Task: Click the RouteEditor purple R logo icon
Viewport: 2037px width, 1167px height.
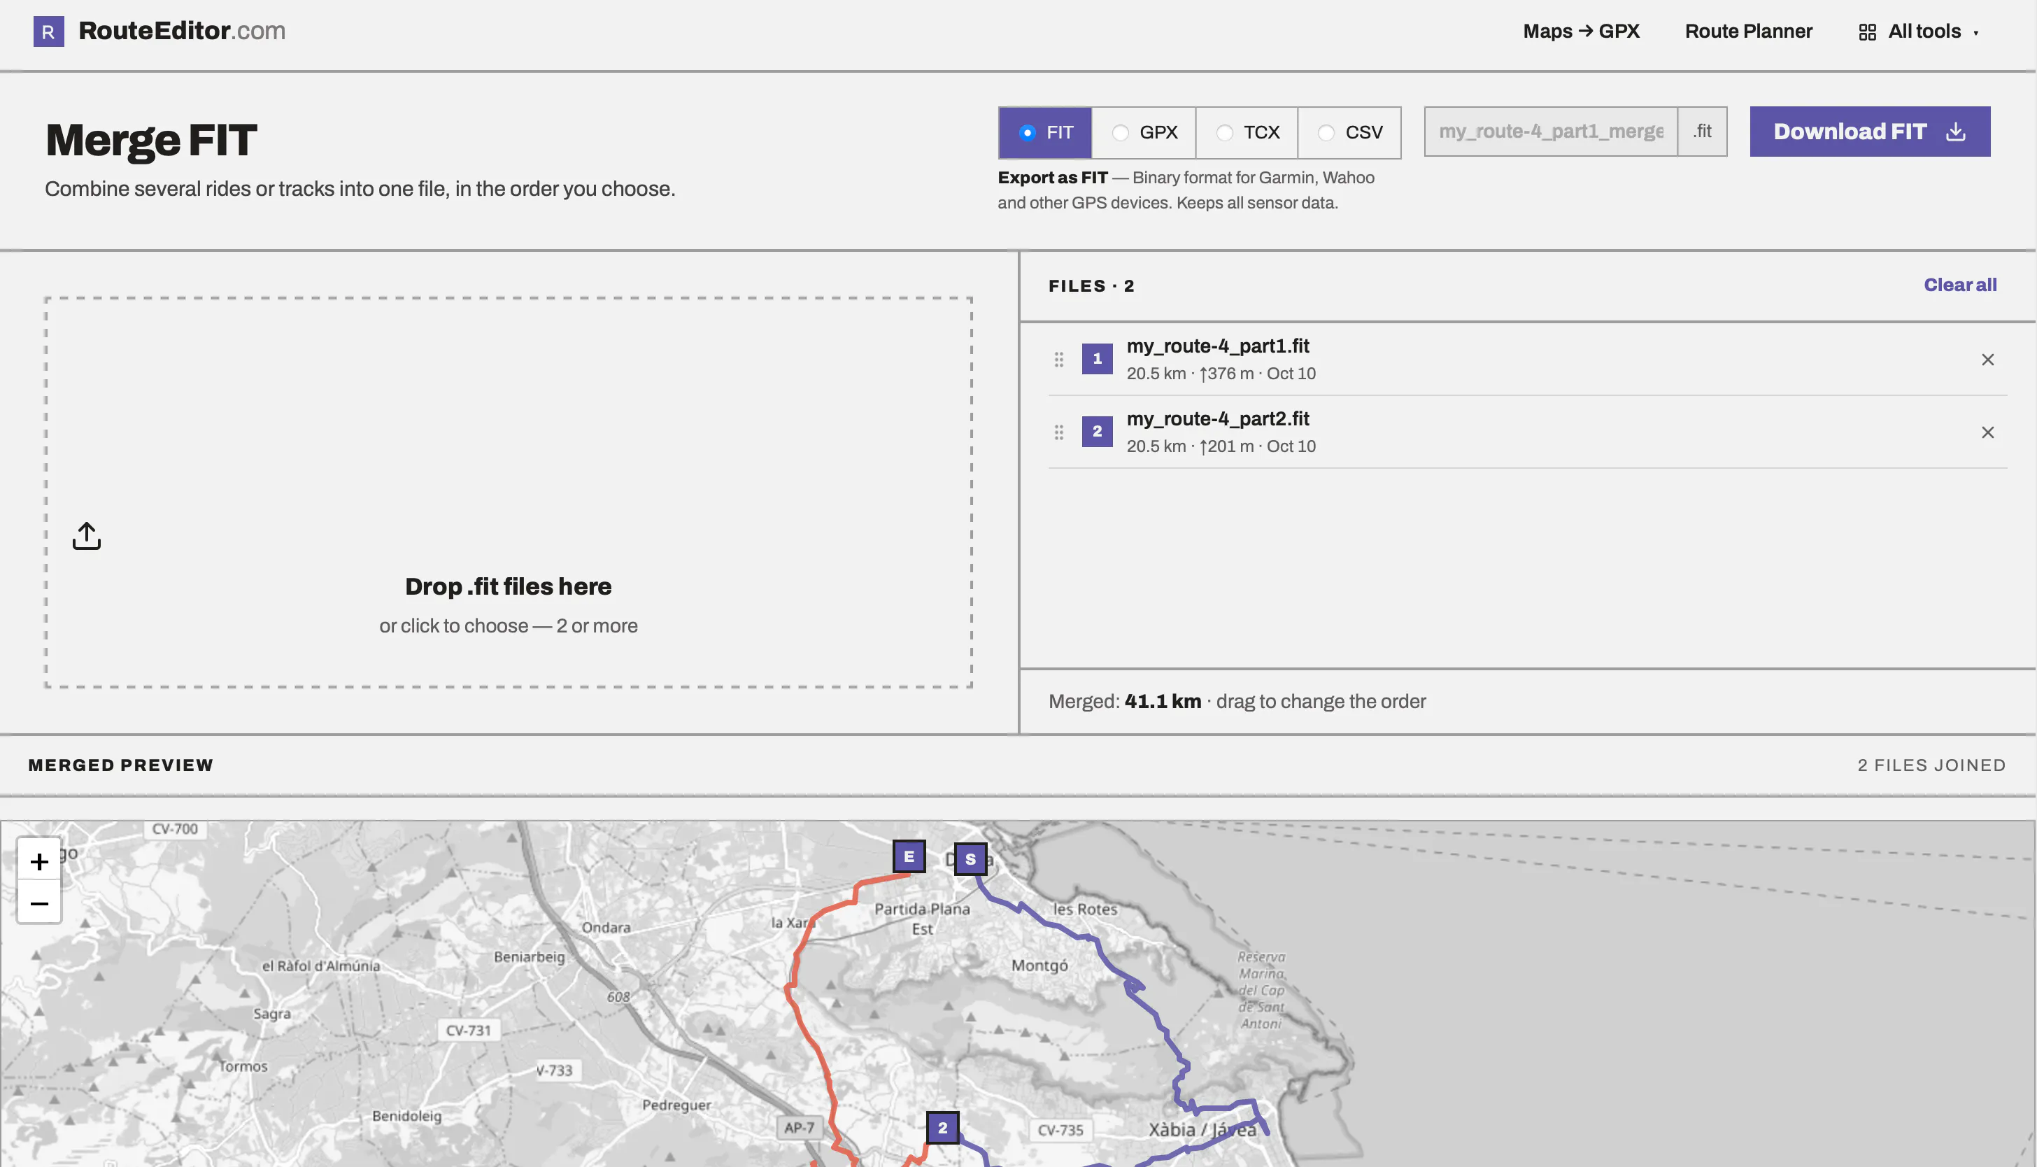Action: (48, 31)
